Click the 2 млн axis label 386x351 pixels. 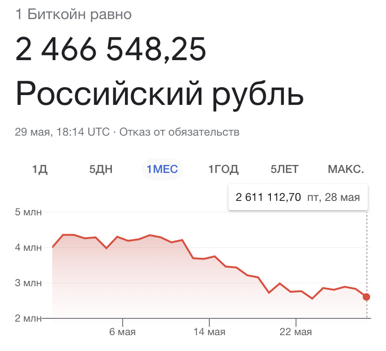[28, 319]
